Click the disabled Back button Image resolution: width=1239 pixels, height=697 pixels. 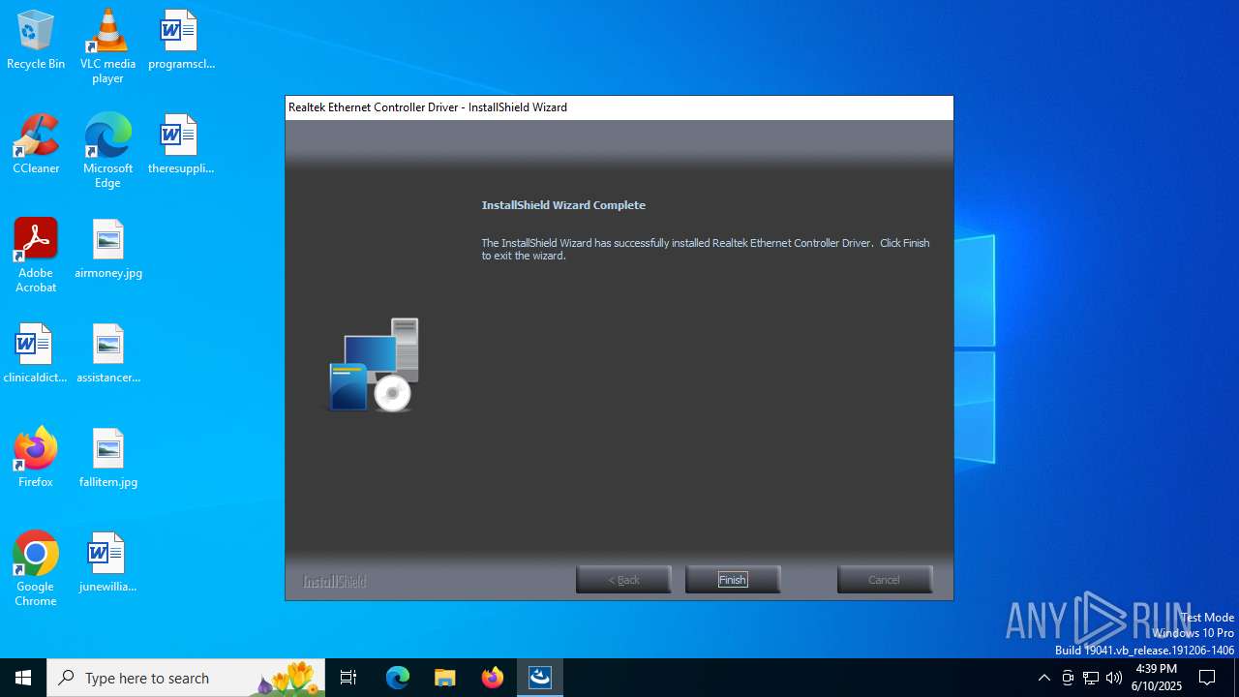pos(623,580)
